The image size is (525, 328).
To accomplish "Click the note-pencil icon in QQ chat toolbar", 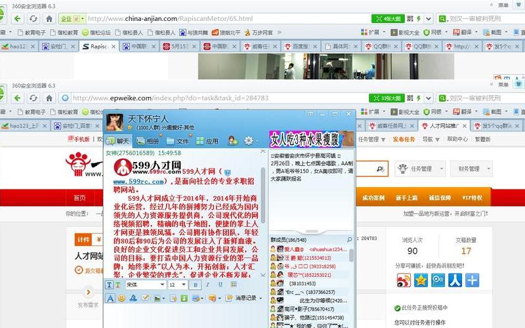I will point(145,298).
